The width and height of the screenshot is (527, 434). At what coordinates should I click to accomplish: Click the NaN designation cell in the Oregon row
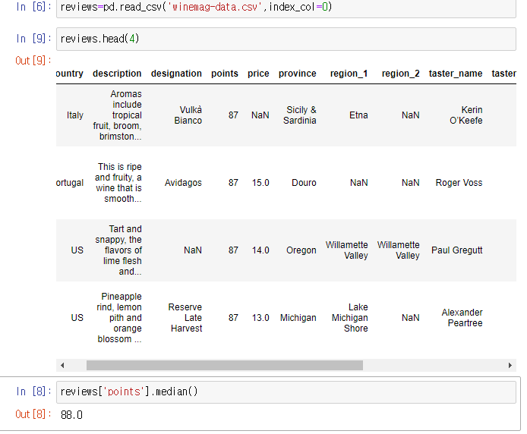coord(193,250)
